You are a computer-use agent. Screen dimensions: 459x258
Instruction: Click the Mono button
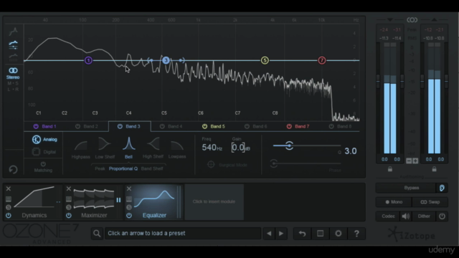click(x=394, y=202)
